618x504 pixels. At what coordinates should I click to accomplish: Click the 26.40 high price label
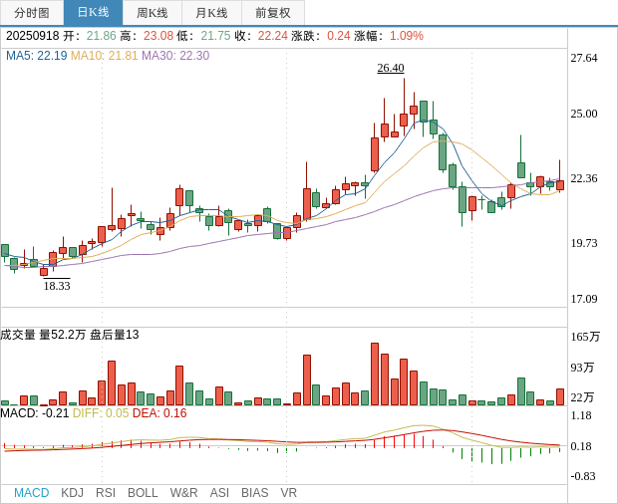coord(390,68)
